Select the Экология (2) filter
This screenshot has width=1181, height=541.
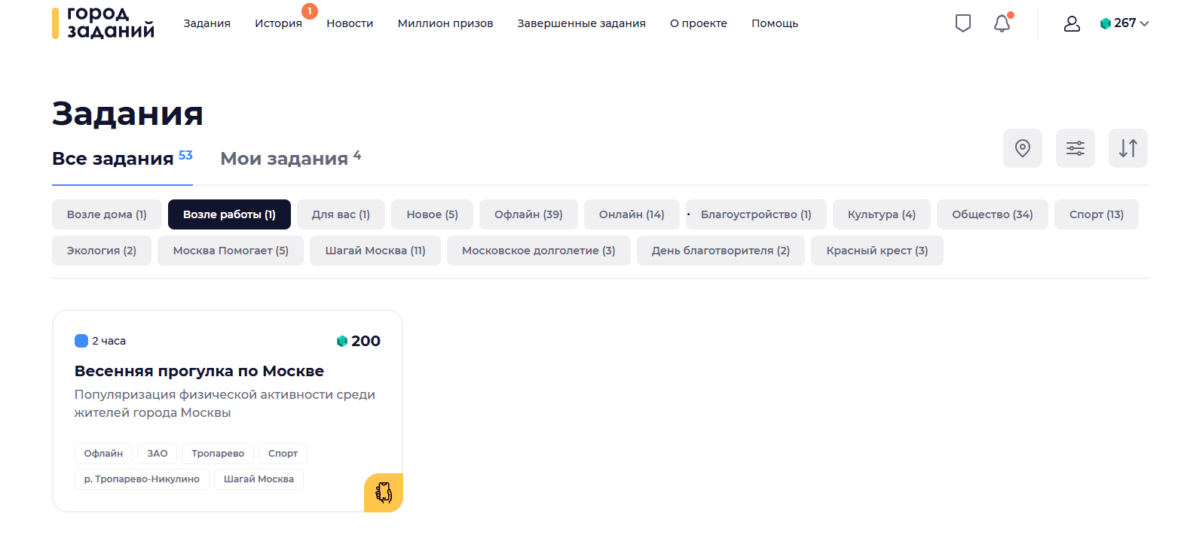coord(102,251)
